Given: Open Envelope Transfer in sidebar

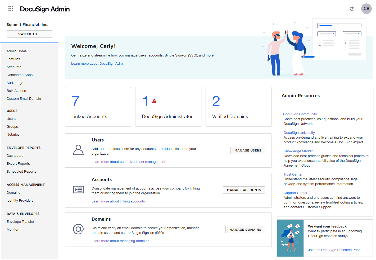Looking at the screenshot, I should tap(20, 222).
